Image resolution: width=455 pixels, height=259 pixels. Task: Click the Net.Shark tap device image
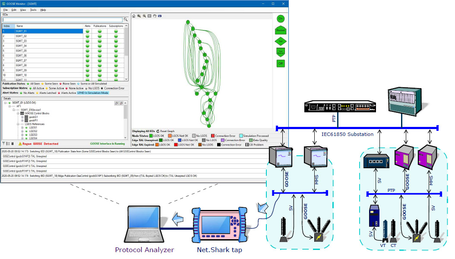(x=219, y=225)
